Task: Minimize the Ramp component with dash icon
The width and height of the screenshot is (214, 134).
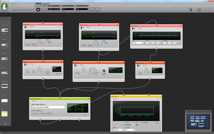Action: (61, 62)
